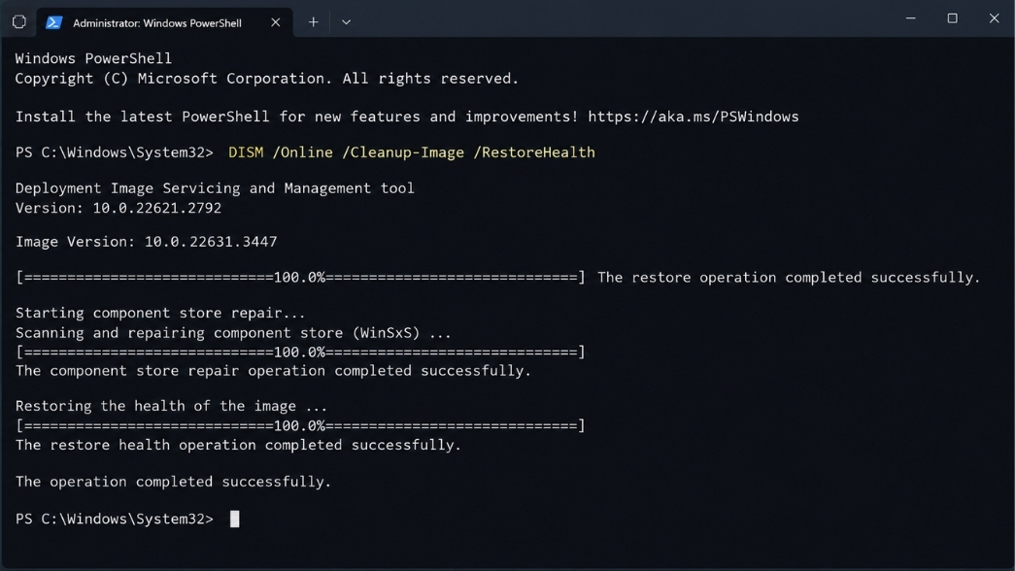Click the progress bar under 'Scanning and repairing'
1015x571 pixels.
(300, 352)
